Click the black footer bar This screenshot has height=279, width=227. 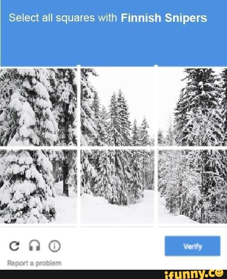(x=82, y=274)
